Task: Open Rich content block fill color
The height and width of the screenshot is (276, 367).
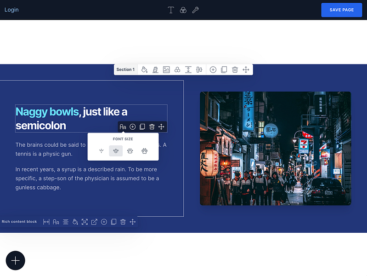Action: coord(75,222)
